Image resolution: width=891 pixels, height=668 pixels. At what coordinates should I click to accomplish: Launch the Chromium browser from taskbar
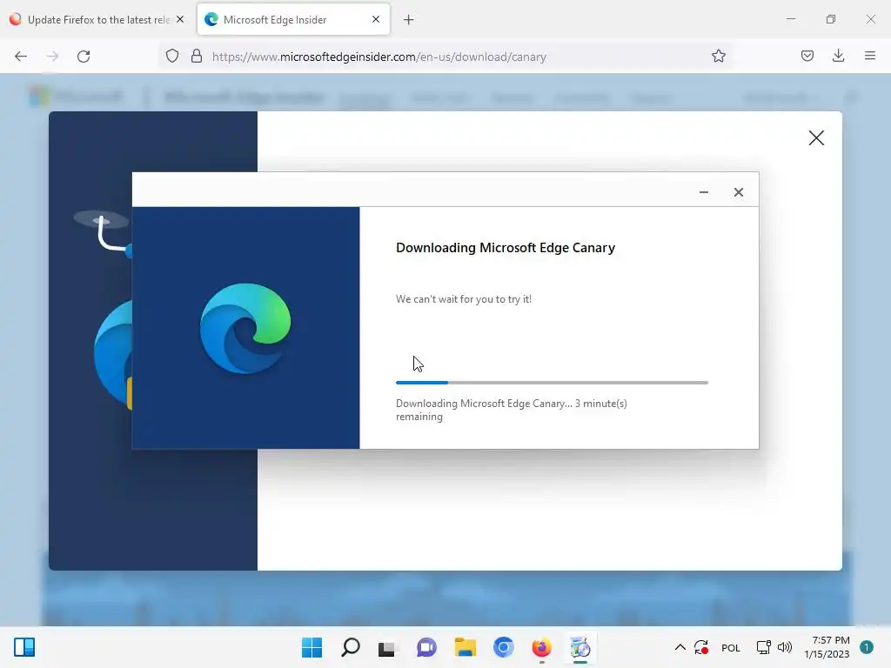(x=504, y=647)
